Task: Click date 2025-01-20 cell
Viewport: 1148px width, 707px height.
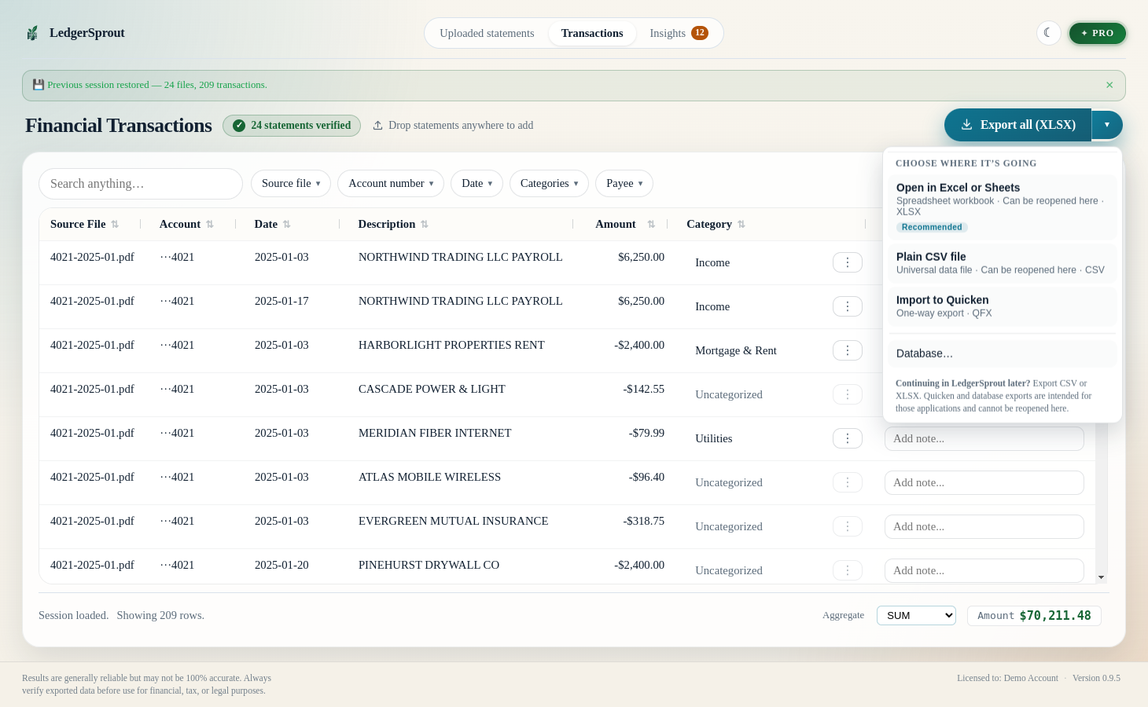Action: (281, 566)
